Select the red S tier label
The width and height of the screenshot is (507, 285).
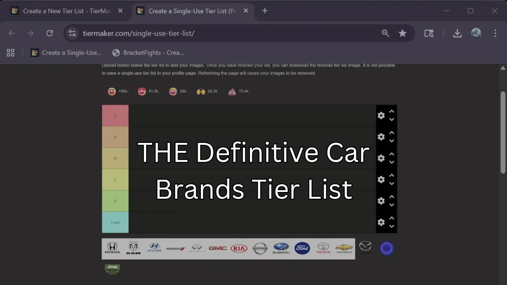tap(115, 116)
